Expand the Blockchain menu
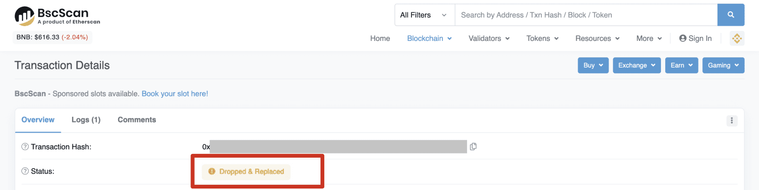This screenshot has width=759, height=190. [x=429, y=38]
